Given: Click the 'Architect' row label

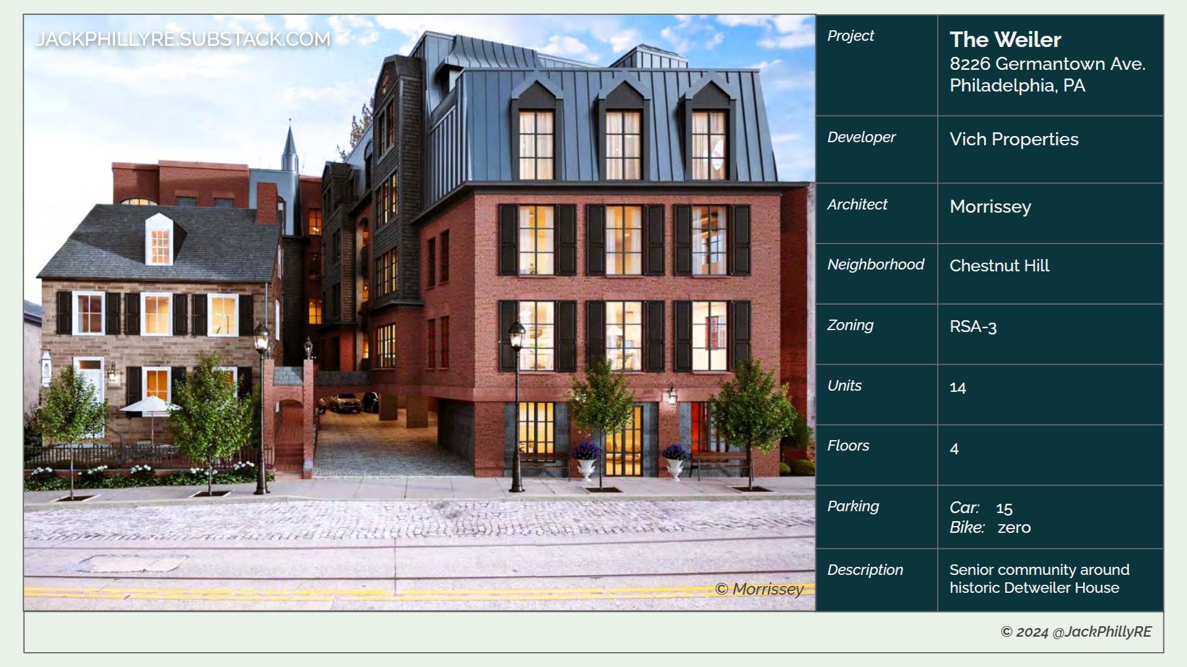Looking at the screenshot, I should [x=857, y=205].
